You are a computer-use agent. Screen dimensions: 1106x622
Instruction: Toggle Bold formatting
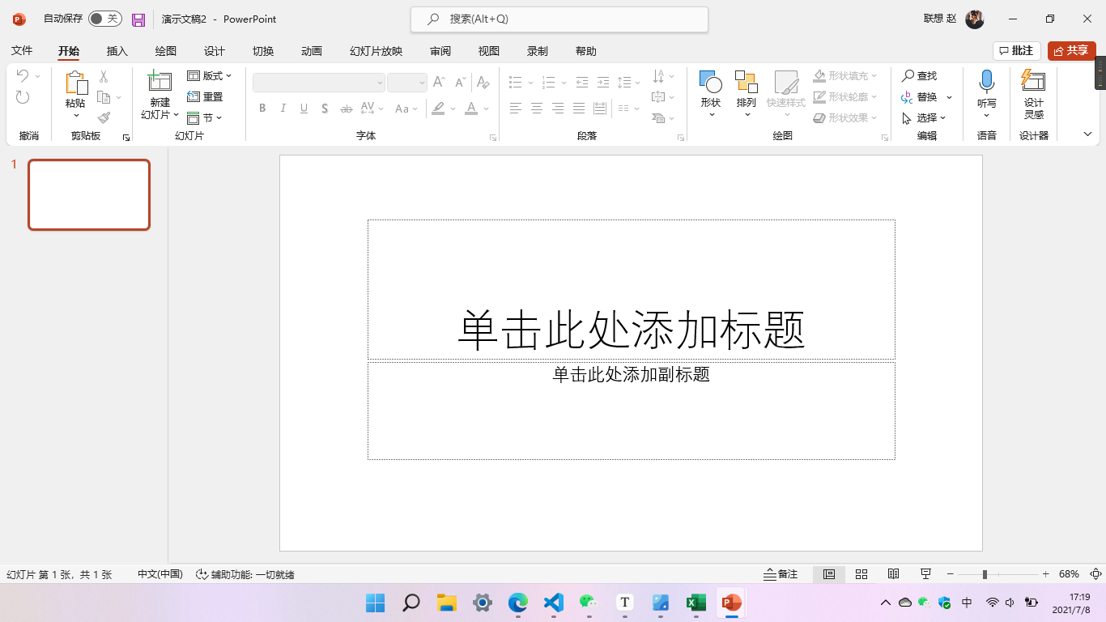point(262,109)
